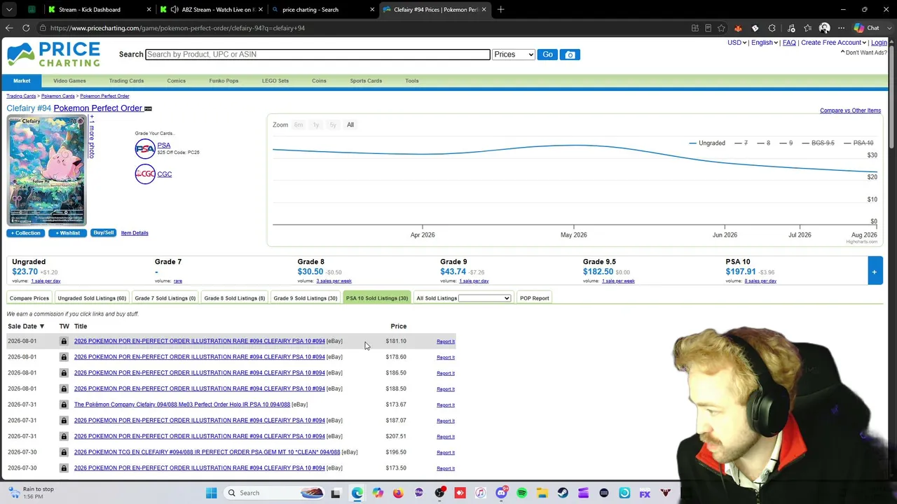Switch to Ungraded Sold Listings tab
This screenshot has width=897, height=504.
click(92, 298)
